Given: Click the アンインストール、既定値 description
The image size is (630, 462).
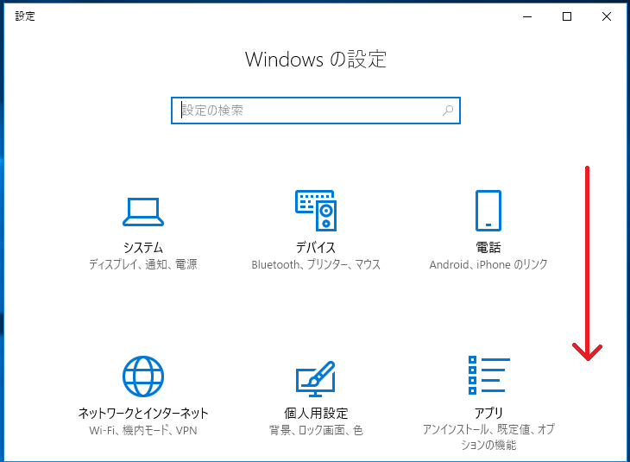Looking at the screenshot, I should pos(488,437).
